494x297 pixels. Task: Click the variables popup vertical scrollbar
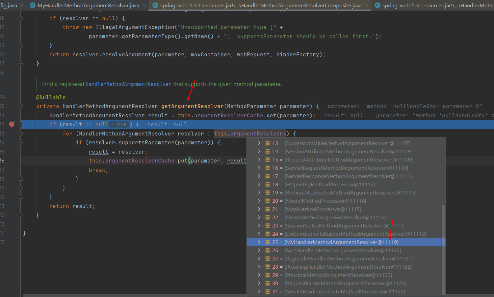(443, 250)
